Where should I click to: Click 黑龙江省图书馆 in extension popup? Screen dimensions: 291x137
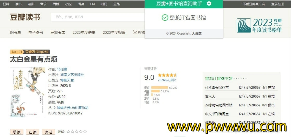[x=187, y=18]
